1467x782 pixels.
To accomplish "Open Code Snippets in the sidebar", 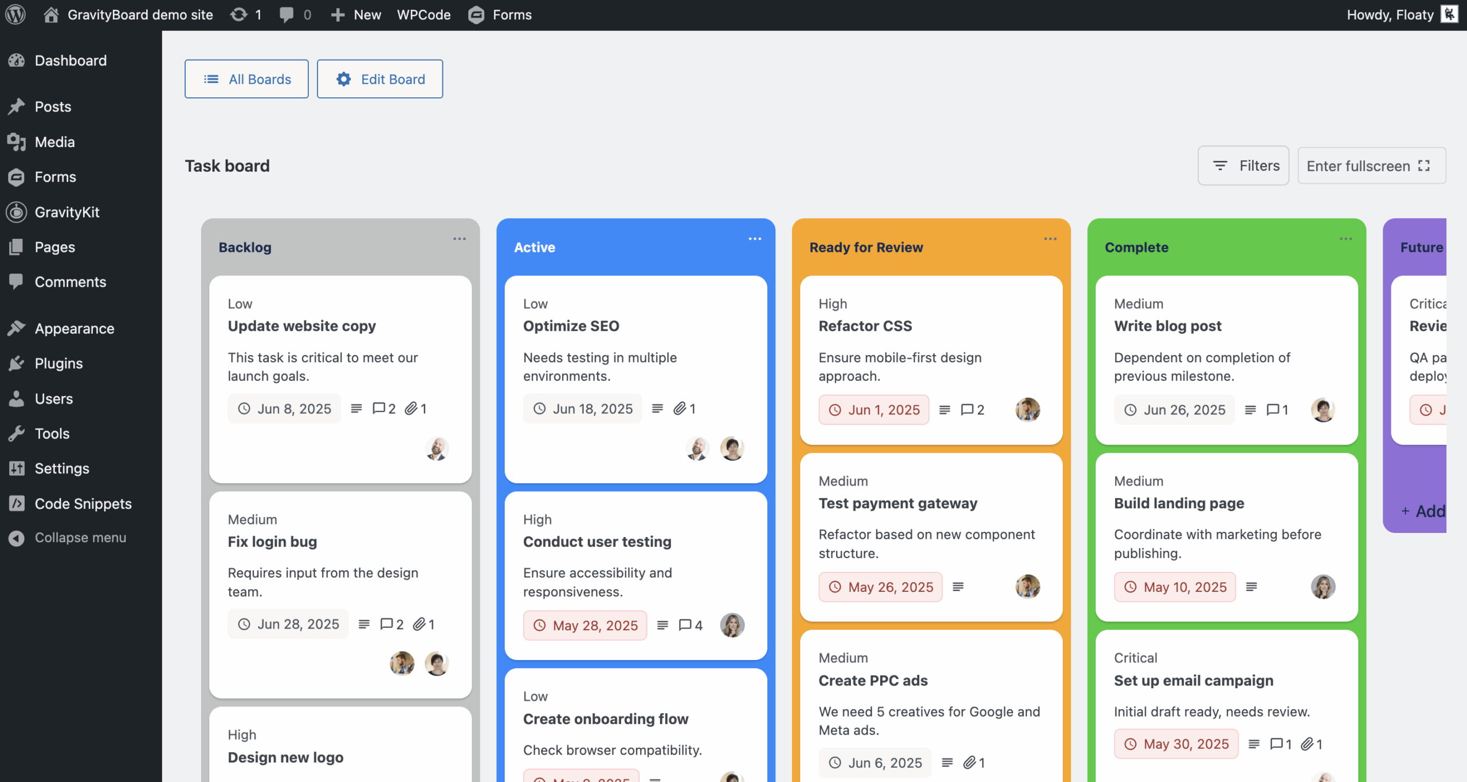I will click(83, 503).
